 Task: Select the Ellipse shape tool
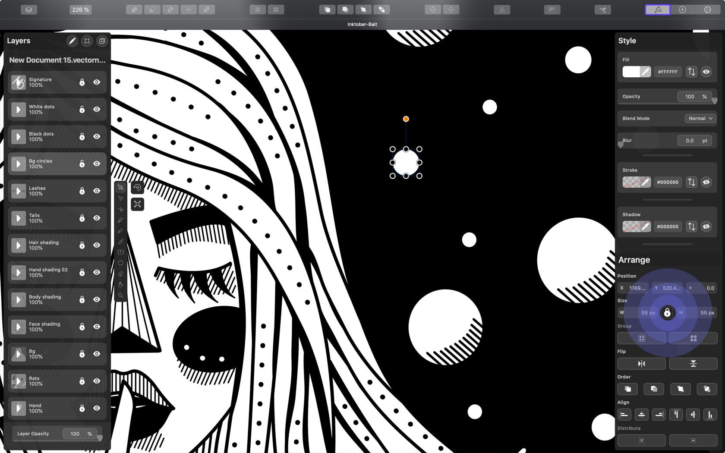point(121,263)
